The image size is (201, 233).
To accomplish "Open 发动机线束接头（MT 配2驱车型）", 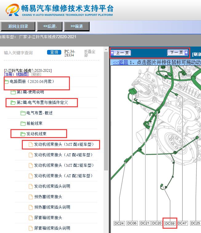I will coord(64,166).
